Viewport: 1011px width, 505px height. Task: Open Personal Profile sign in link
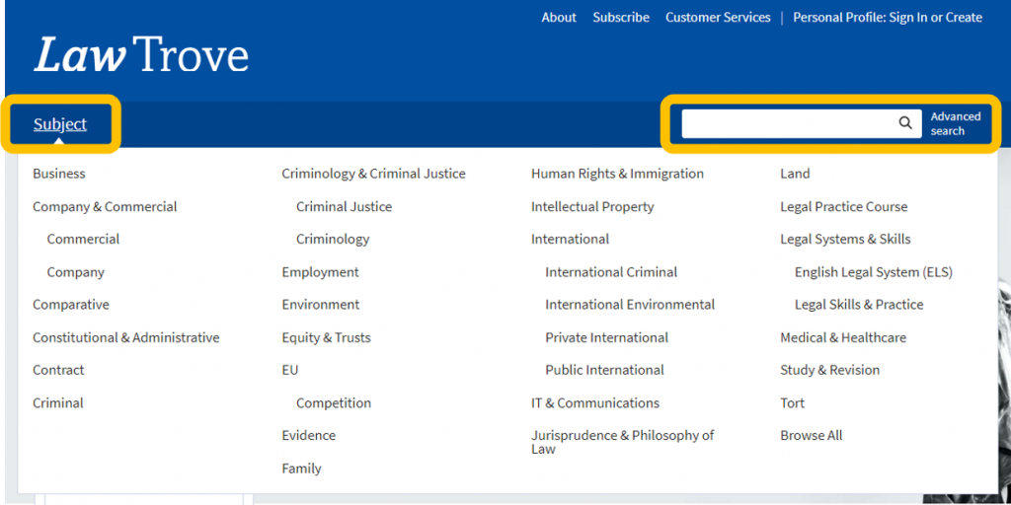pyautogui.click(x=888, y=17)
